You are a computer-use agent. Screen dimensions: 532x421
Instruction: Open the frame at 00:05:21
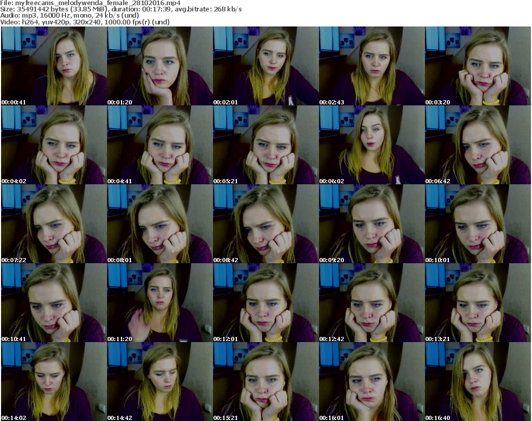coord(266,145)
